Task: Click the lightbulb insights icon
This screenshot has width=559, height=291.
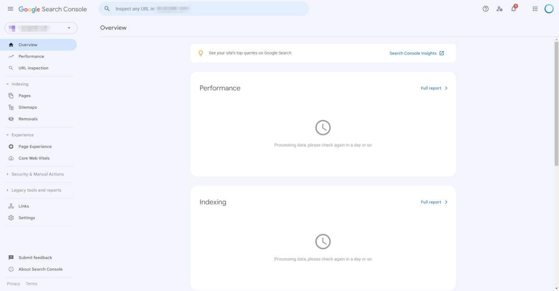Action: click(x=201, y=53)
